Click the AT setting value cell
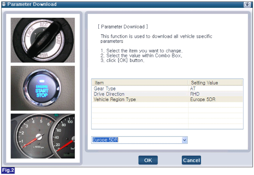The height and width of the screenshot is (175, 254). 216,89
